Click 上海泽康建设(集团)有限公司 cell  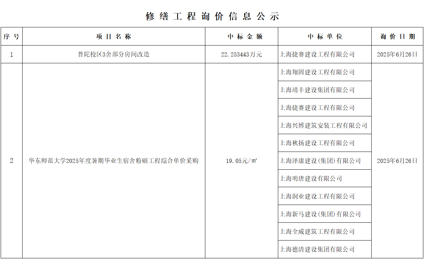pos(325,160)
